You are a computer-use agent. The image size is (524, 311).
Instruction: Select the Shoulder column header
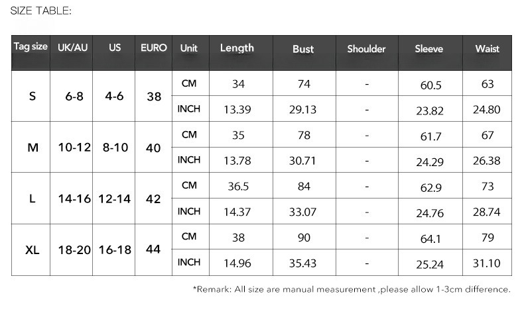pos(367,53)
